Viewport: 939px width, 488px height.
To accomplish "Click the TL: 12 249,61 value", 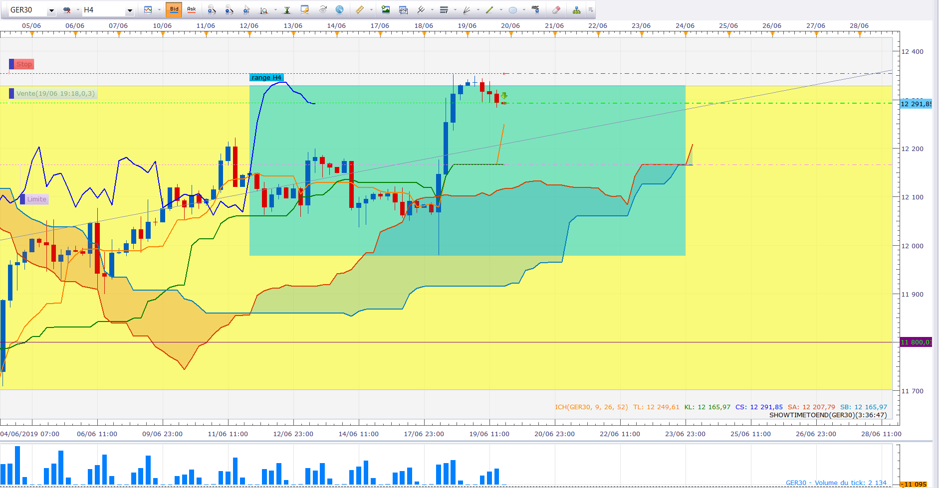I will click(656, 407).
